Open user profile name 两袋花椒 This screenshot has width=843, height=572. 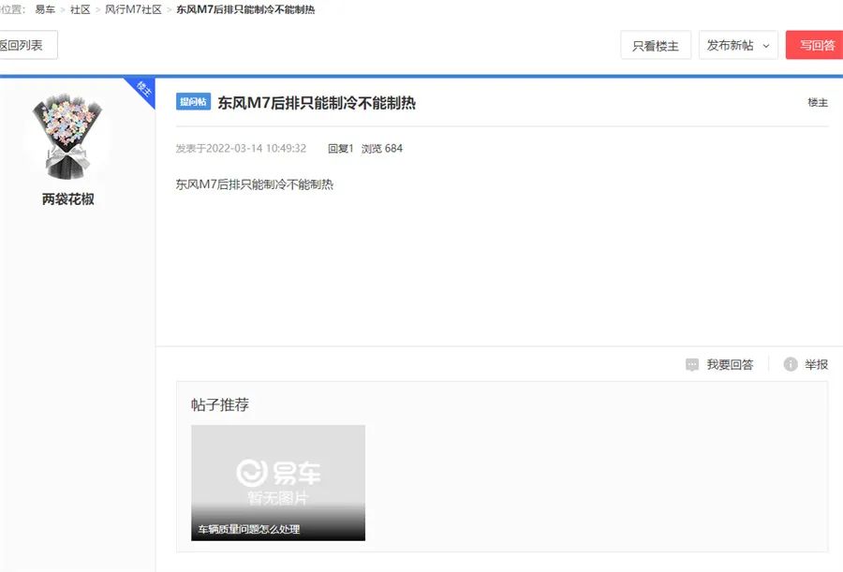click(x=68, y=199)
